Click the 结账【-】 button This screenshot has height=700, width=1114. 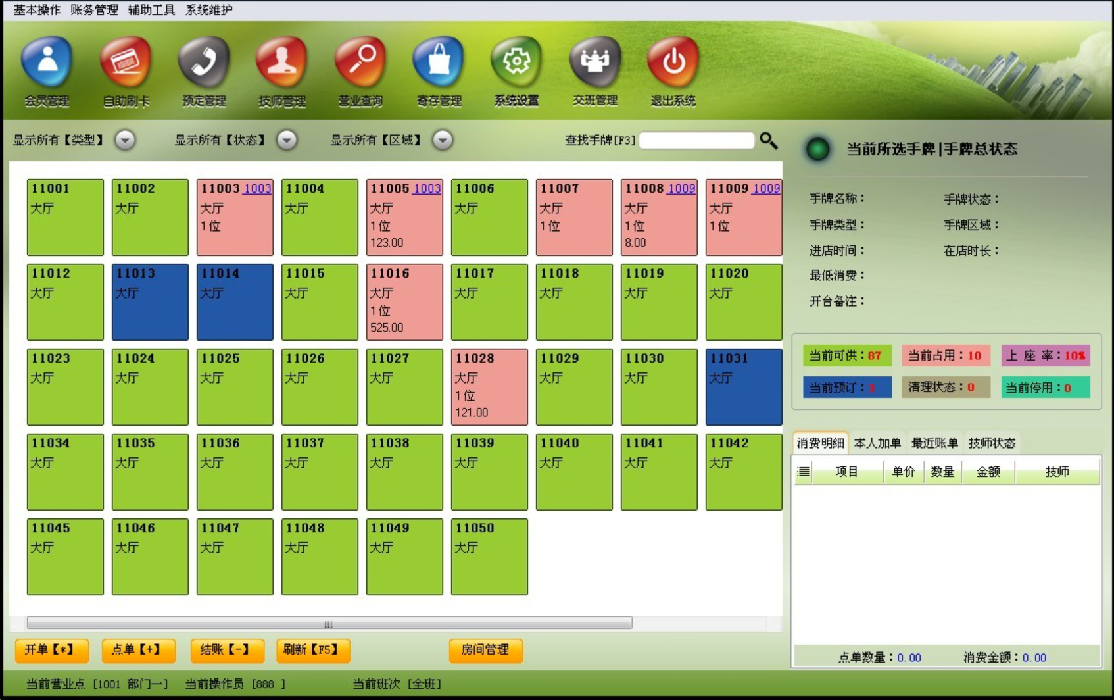click(x=228, y=650)
